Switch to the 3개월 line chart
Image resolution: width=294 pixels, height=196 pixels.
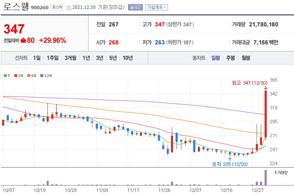click(x=71, y=58)
